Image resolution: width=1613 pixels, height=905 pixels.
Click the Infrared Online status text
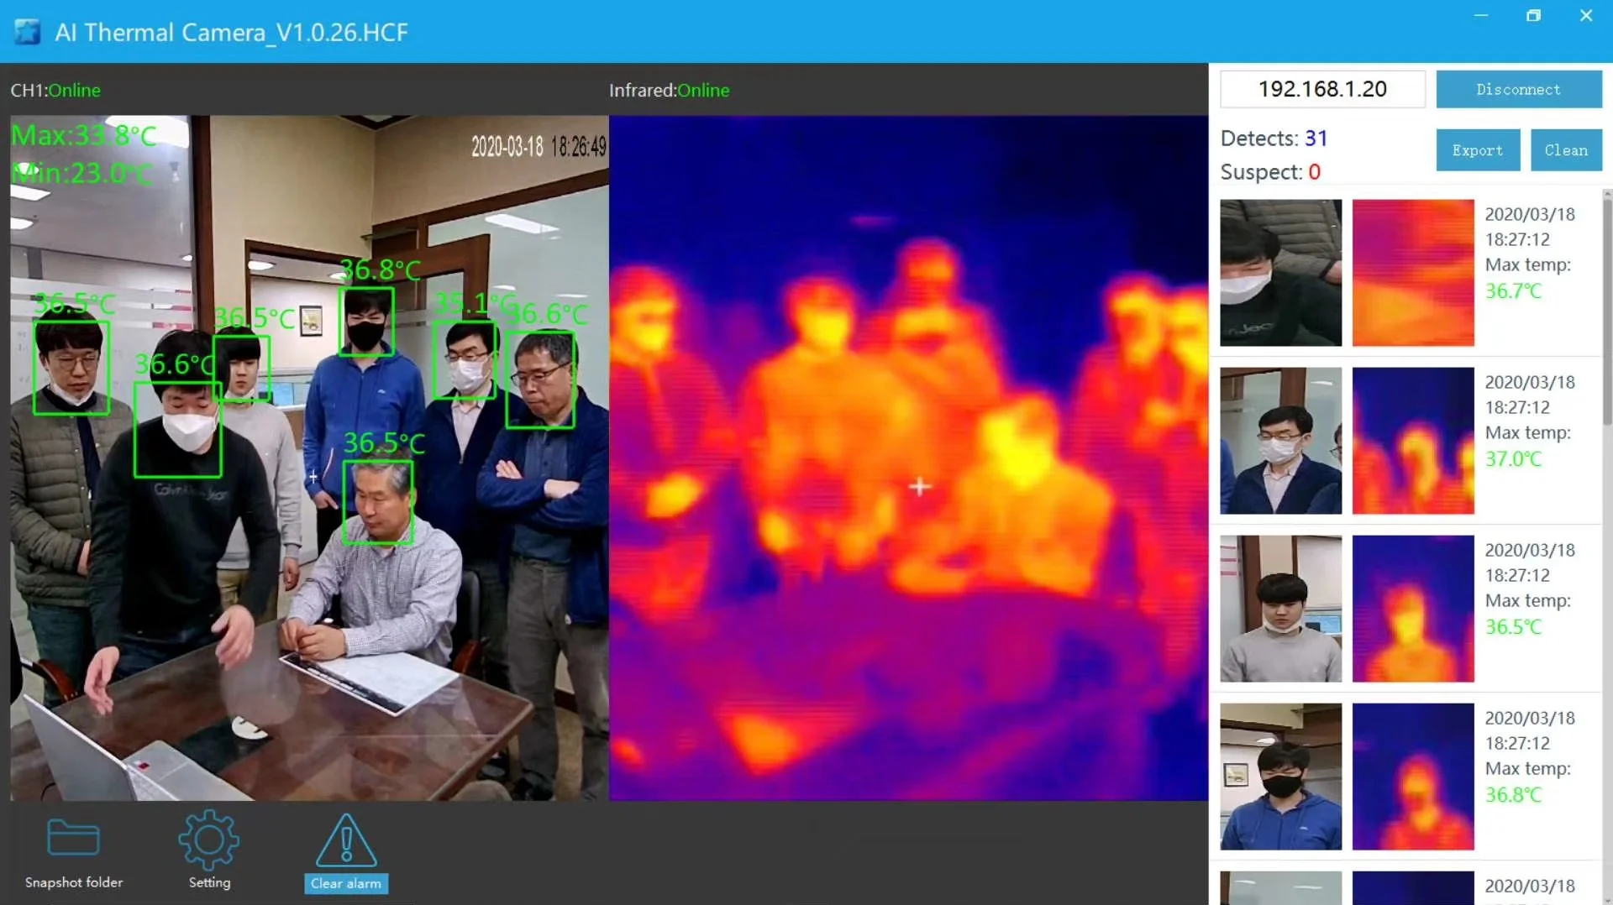pos(669,91)
